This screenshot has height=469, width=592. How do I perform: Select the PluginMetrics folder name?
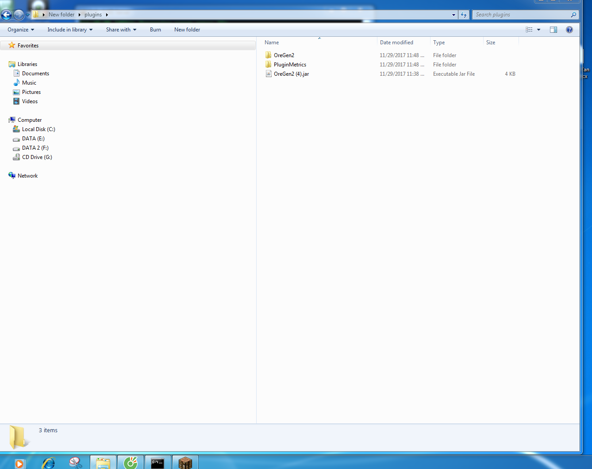pyautogui.click(x=290, y=65)
